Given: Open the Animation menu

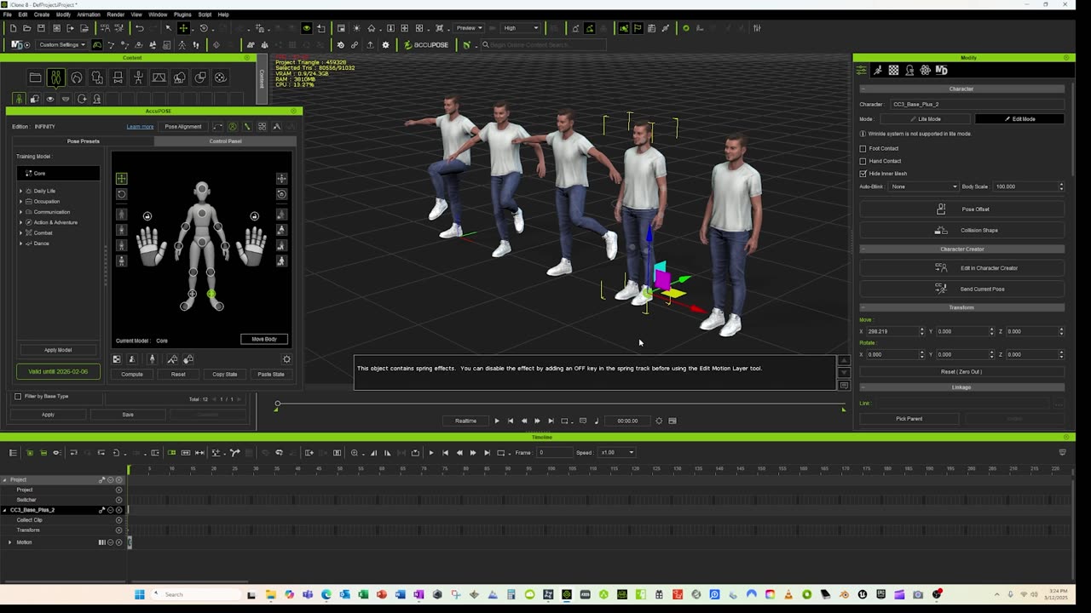Looking at the screenshot, I should click(89, 14).
